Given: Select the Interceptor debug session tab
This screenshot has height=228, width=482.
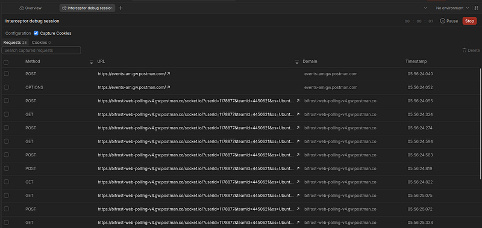Looking at the screenshot, I should tap(87, 8).
